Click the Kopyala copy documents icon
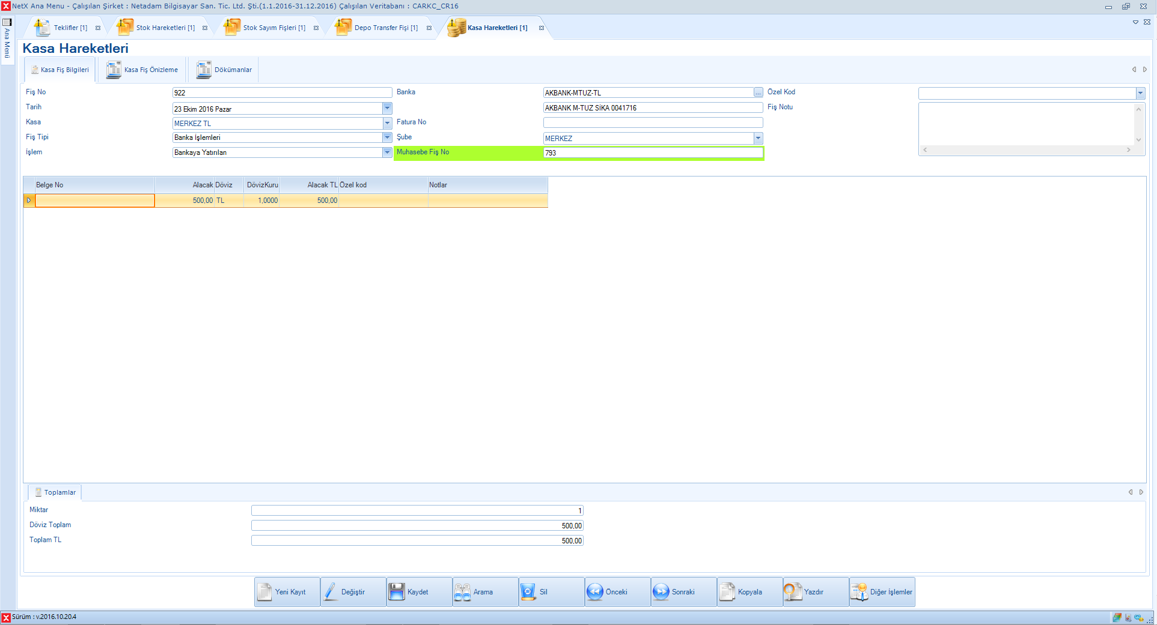1157x625 pixels. tap(727, 592)
